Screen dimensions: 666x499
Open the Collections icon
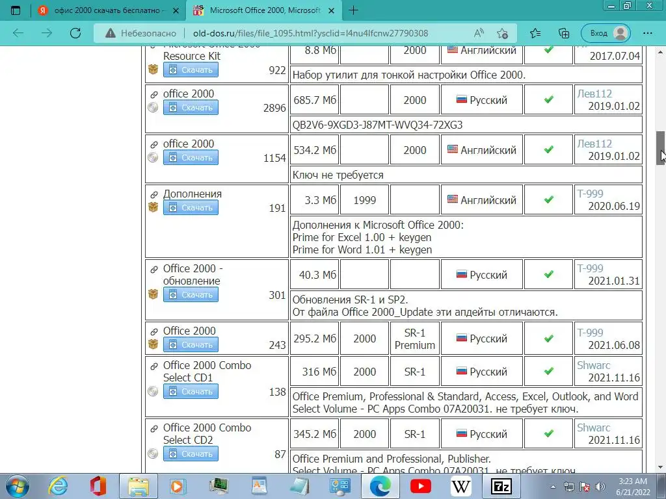click(x=564, y=33)
